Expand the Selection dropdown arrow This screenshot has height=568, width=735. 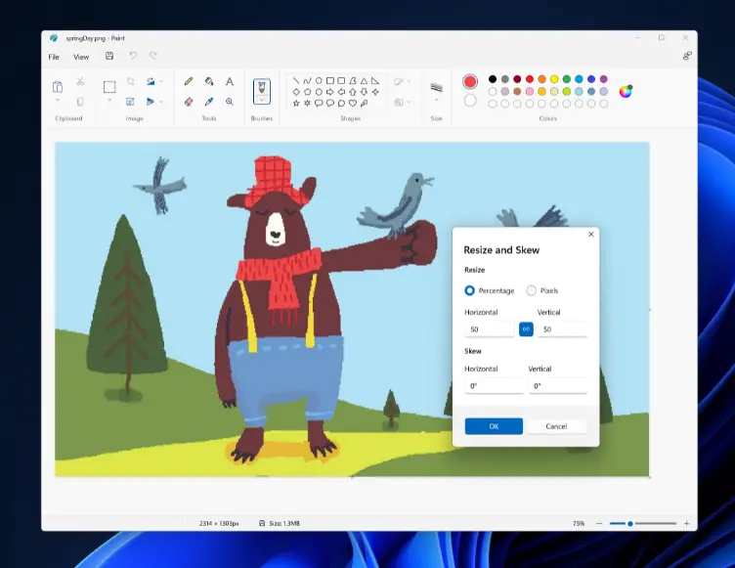109,100
